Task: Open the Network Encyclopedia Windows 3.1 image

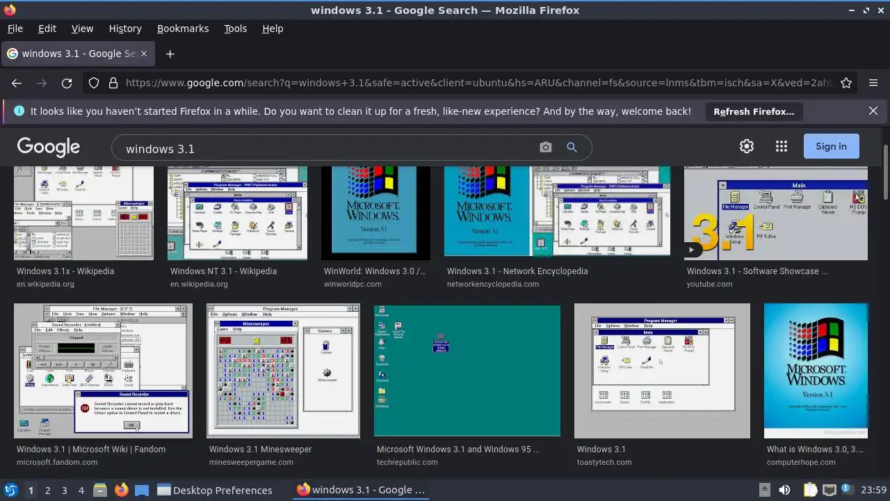Action: point(557,213)
